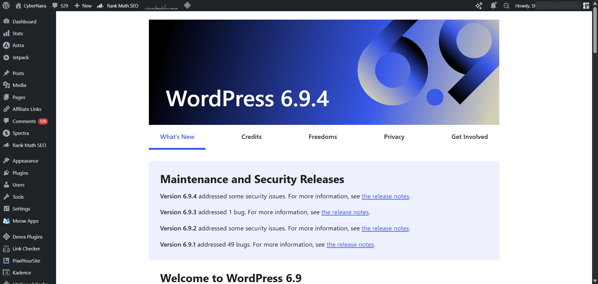Viewport: 598px width, 284px height.
Task: Click the comments bubble icon showing 529
Action: pos(55,6)
